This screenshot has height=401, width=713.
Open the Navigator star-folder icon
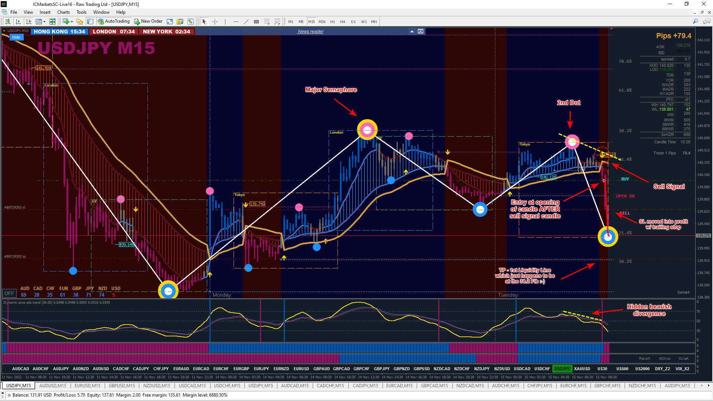(79, 22)
